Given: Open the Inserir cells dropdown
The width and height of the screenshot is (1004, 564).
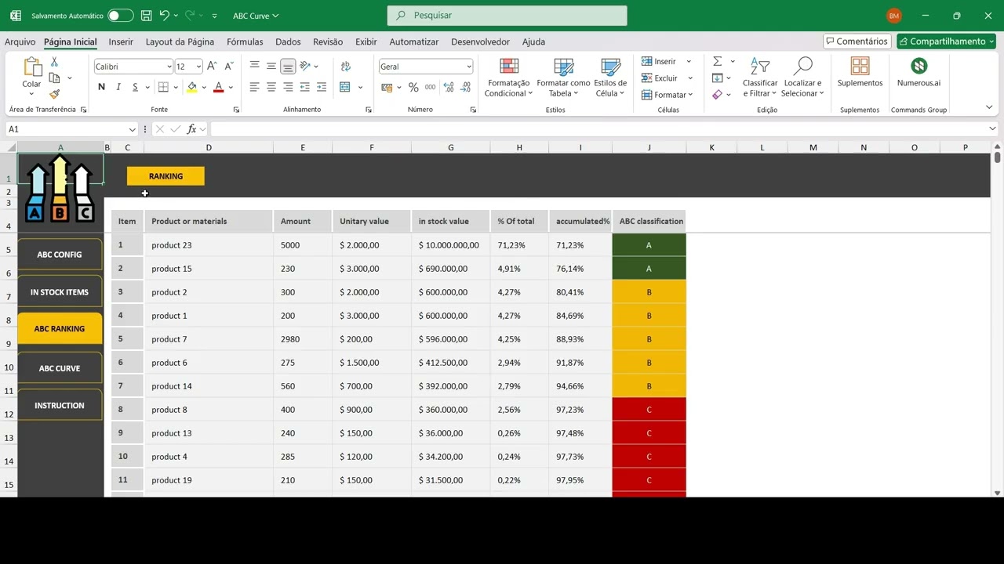Looking at the screenshot, I should (689, 61).
